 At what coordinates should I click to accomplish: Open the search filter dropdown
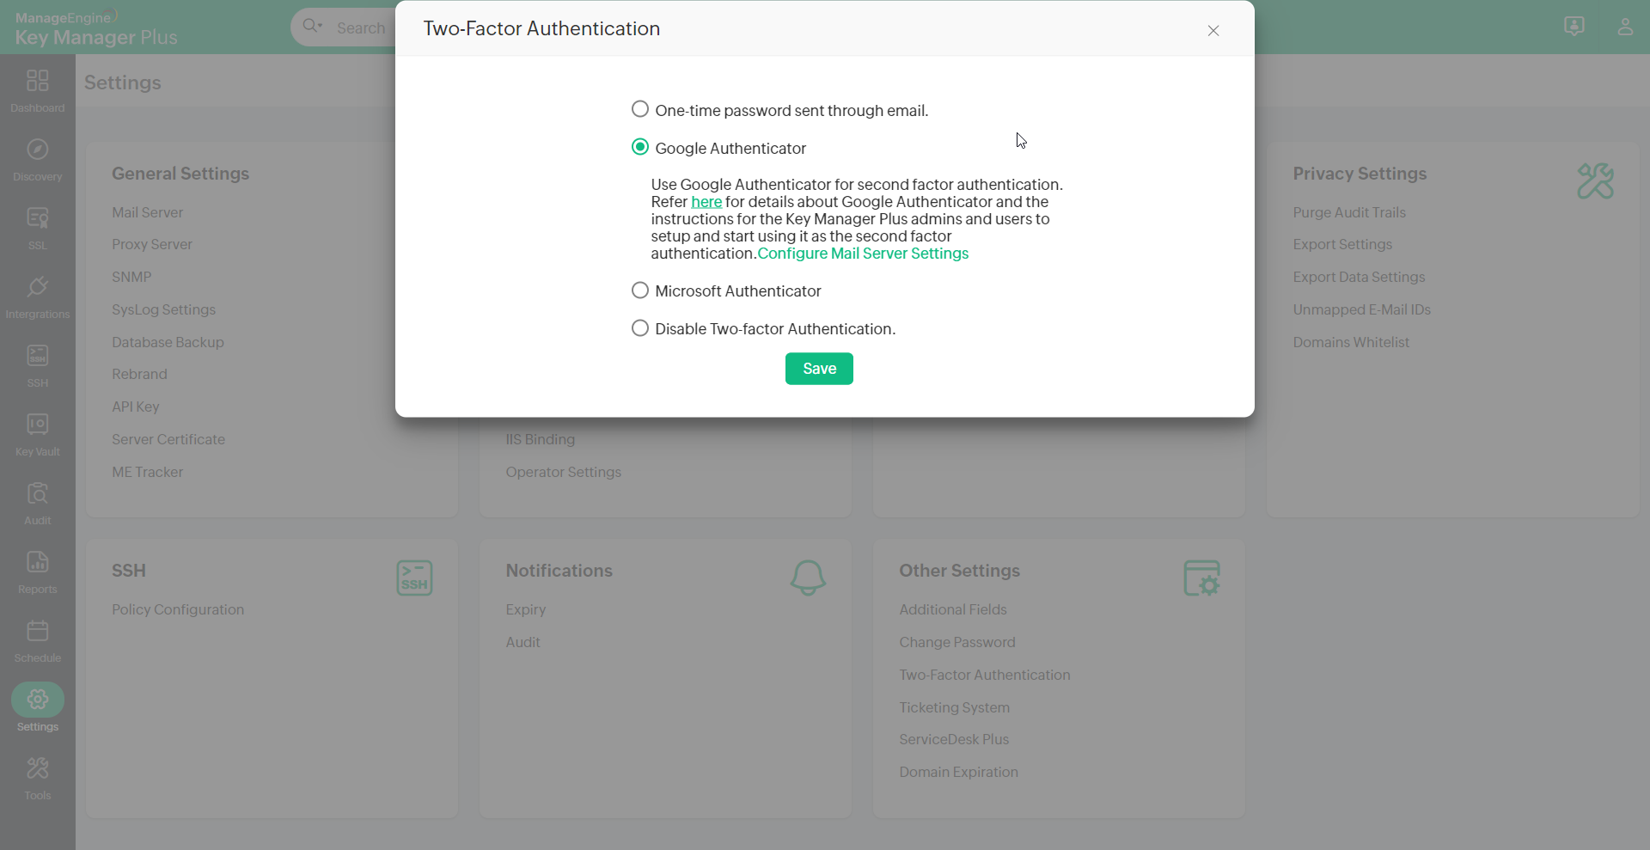[311, 27]
